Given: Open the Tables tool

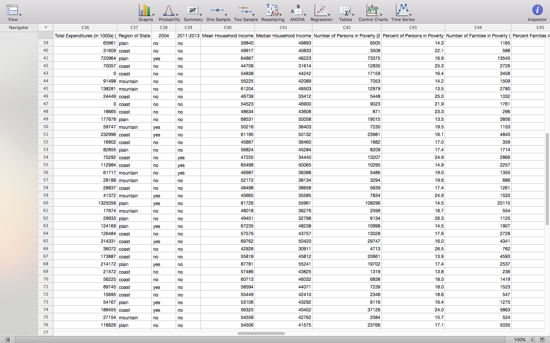Looking at the screenshot, I should pyautogui.click(x=346, y=13).
